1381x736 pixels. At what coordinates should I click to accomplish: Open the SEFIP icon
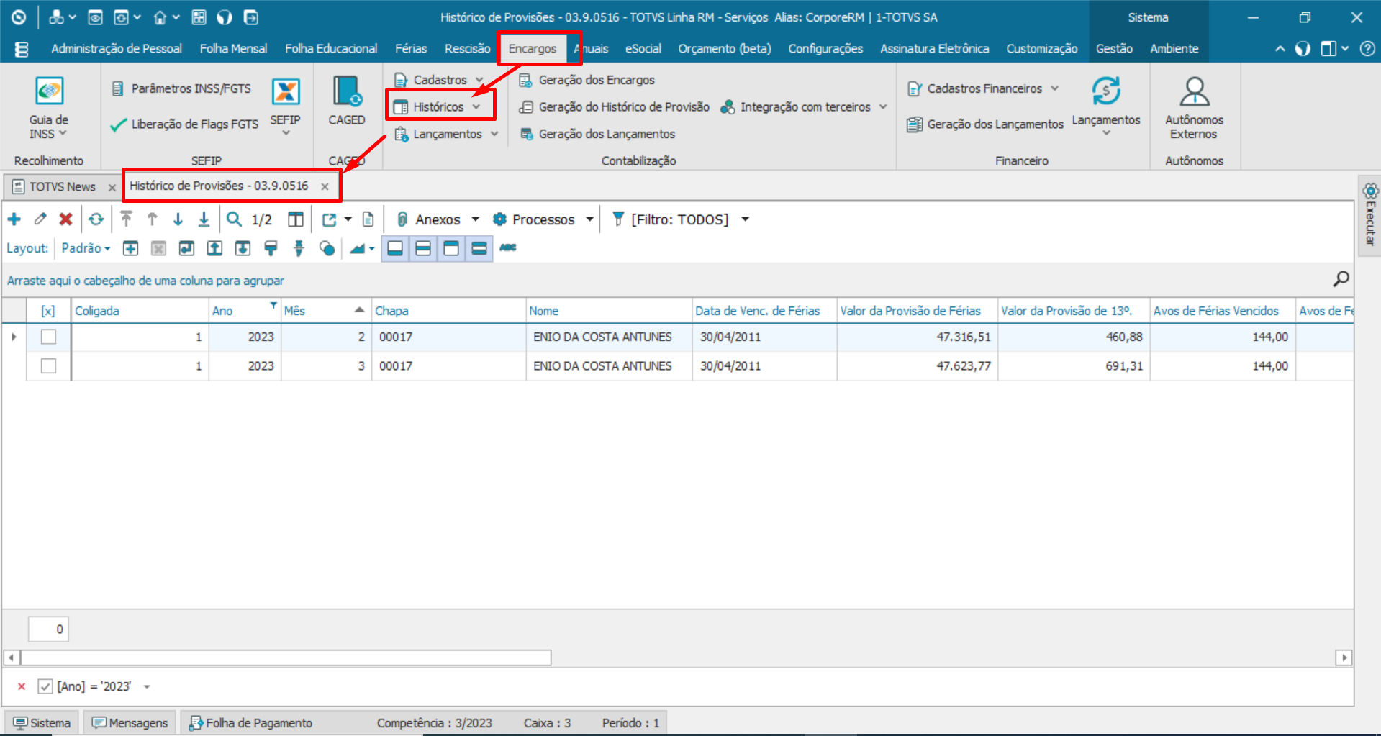(x=286, y=92)
